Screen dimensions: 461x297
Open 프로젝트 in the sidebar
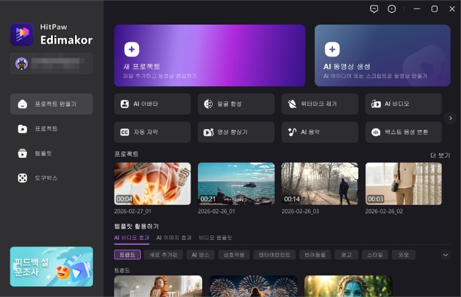[x=52, y=129]
